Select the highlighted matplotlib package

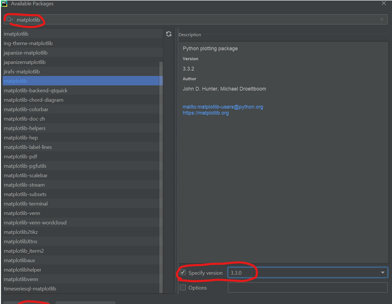pyautogui.click(x=82, y=81)
